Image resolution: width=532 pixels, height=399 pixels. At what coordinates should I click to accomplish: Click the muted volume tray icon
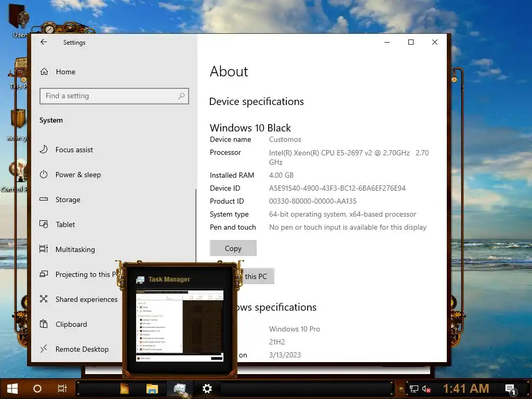coord(426,389)
